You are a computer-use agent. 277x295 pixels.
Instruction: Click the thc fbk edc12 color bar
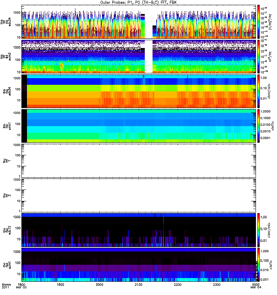[259, 230]
